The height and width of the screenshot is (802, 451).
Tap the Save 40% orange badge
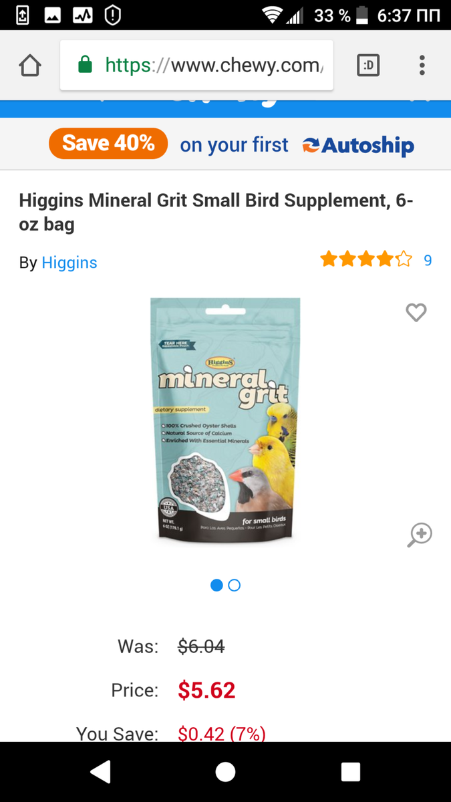click(x=108, y=144)
